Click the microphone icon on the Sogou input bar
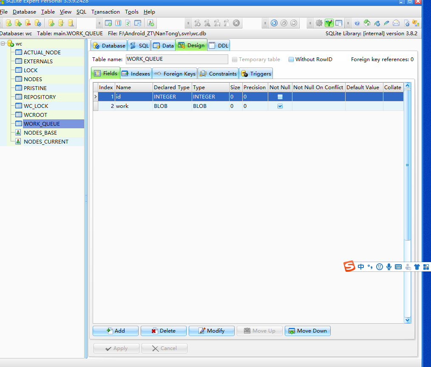The height and width of the screenshot is (367, 431). click(x=388, y=267)
